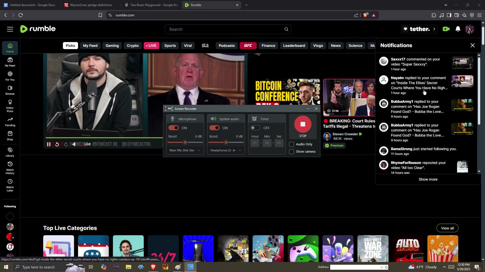
Task: Click the browser share icon
Action: coord(356,15)
